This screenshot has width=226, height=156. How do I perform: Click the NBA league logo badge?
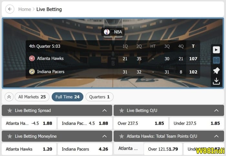113,32
